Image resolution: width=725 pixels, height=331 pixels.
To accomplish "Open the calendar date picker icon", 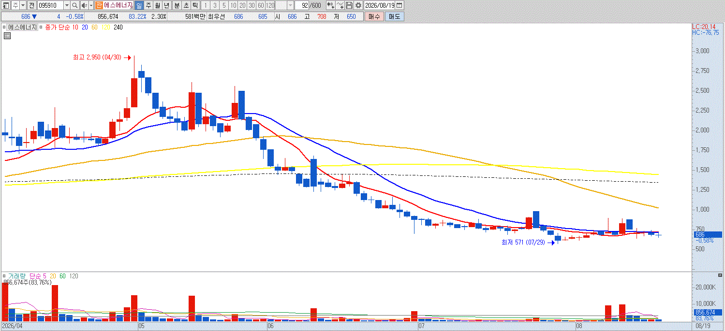I will (399, 5).
